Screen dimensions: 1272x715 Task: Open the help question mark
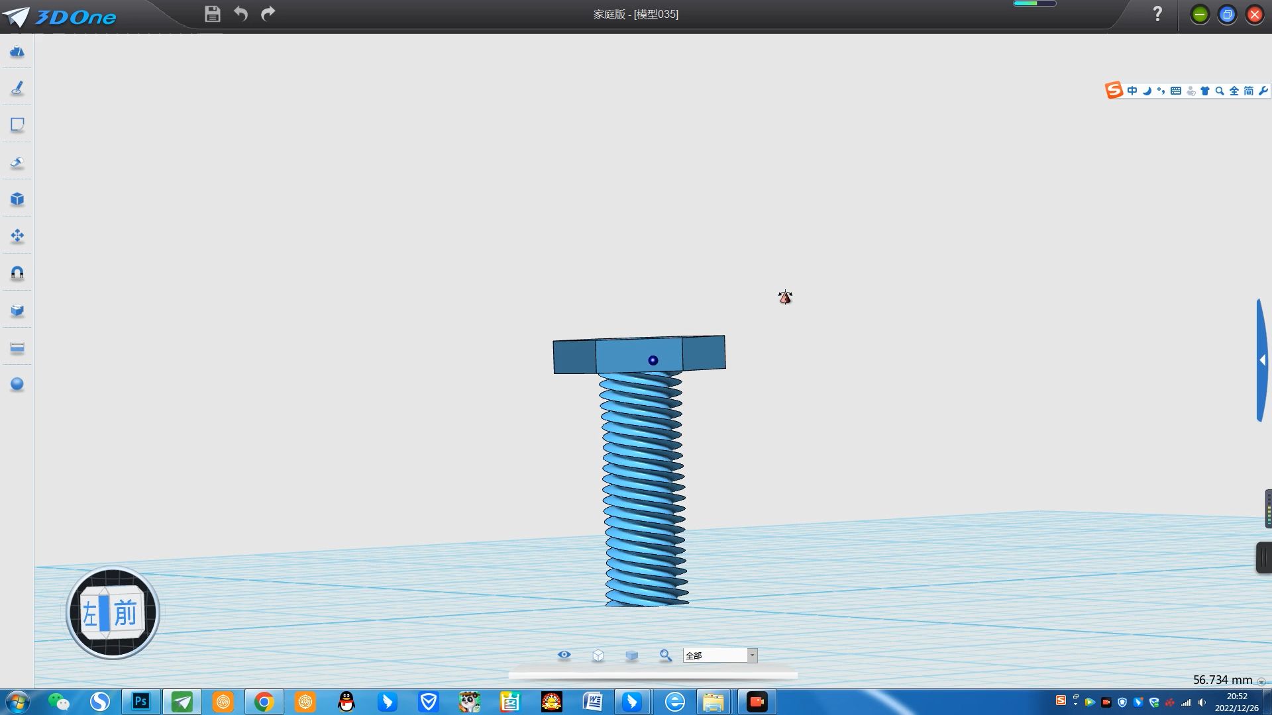[x=1157, y=14]
